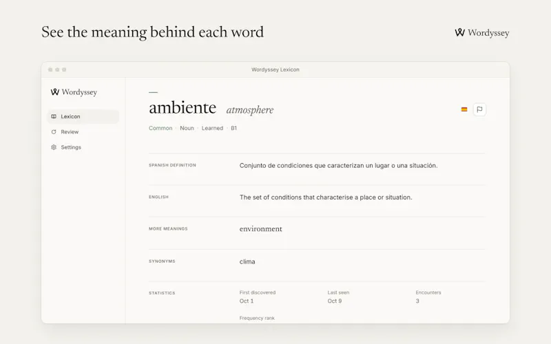
Task: Click the flag button beside ambiente
Action: 479,109
